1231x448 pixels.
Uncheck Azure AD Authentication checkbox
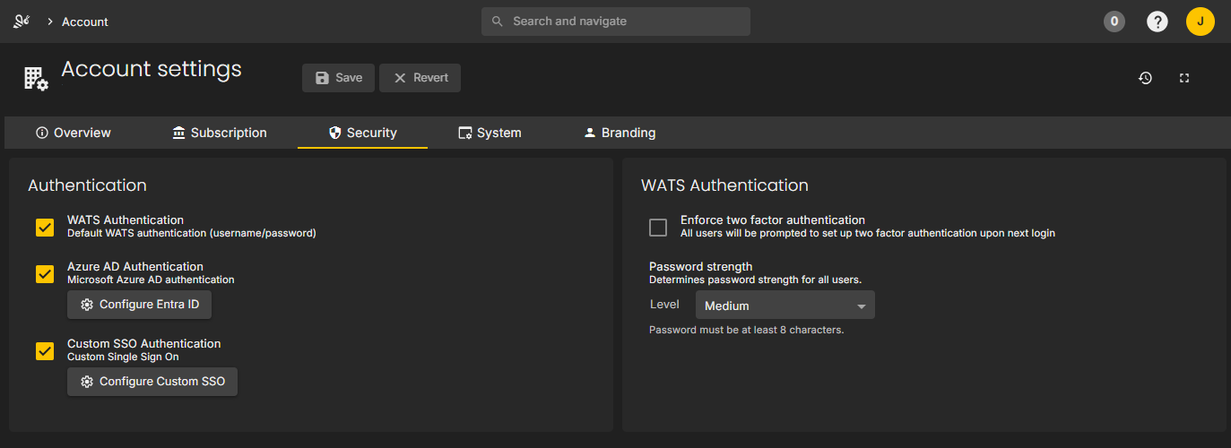tap(45, 274)
